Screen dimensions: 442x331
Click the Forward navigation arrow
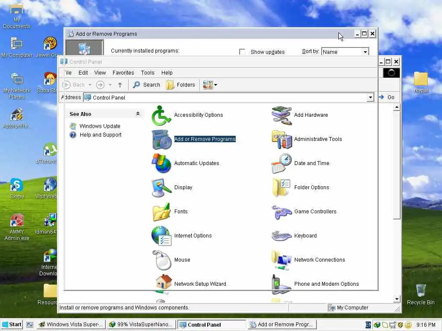(x=100, y=85)
